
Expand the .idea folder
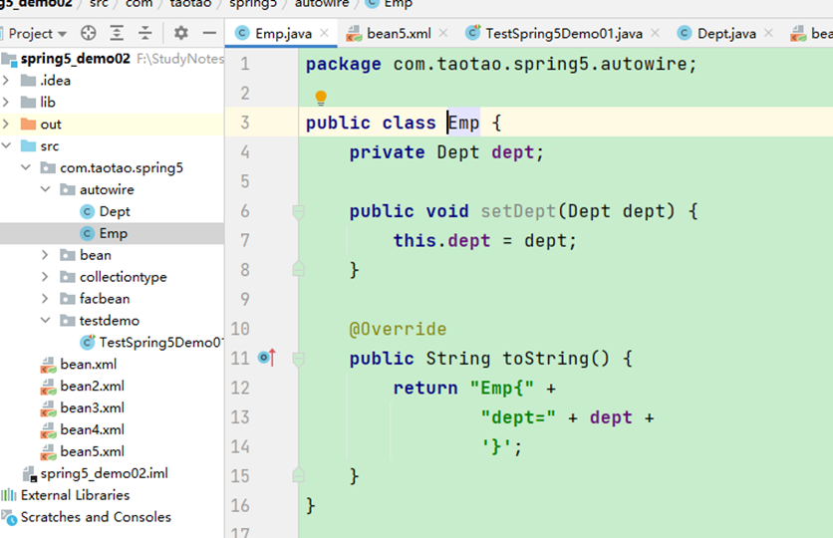pyautogui.click(x=6, y=80)
